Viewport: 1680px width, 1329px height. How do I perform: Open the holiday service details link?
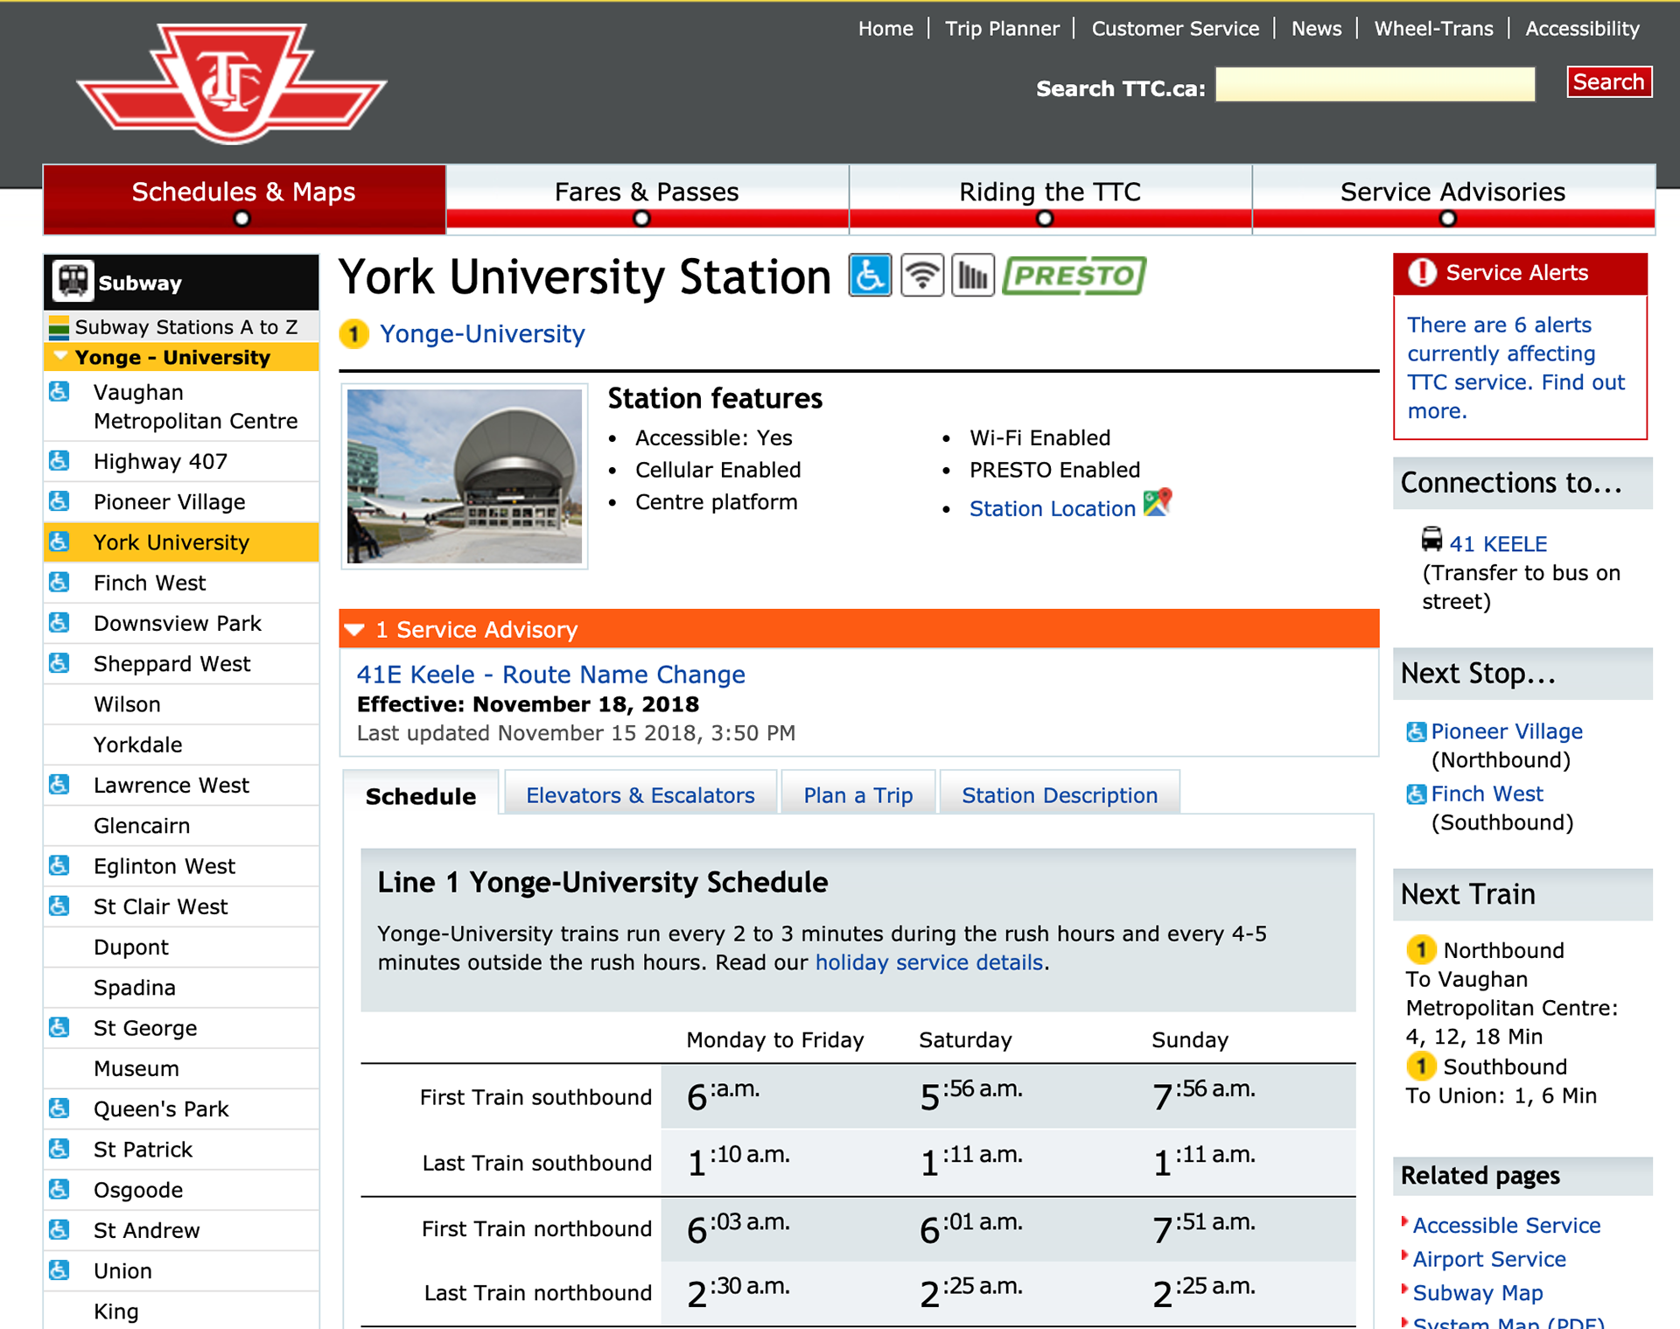tap(928, 962)
